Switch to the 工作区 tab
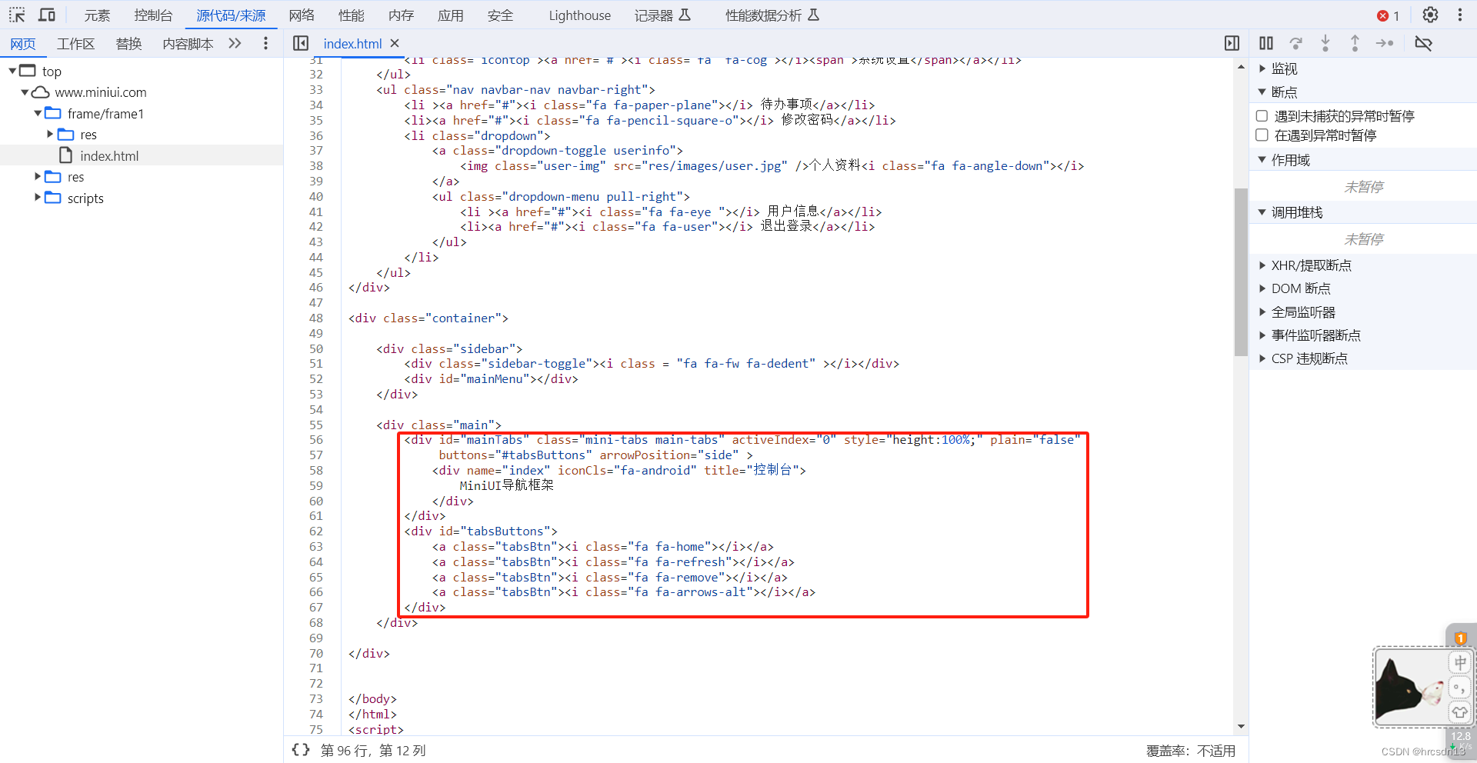The height and width of the screenshot is (763, 1477). click(x=75, y=44)
